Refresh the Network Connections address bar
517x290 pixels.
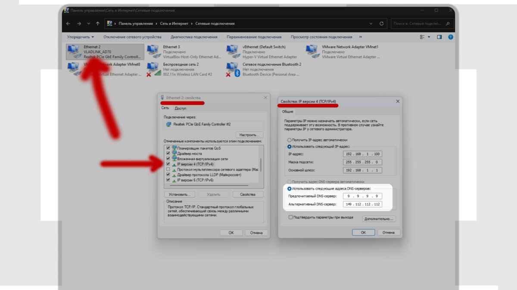pyautogui.click(x=382, y=24)
